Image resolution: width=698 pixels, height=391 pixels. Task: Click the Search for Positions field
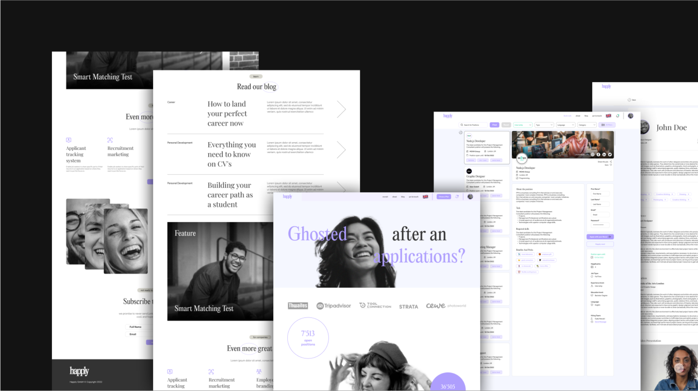[x=474, y=125]
